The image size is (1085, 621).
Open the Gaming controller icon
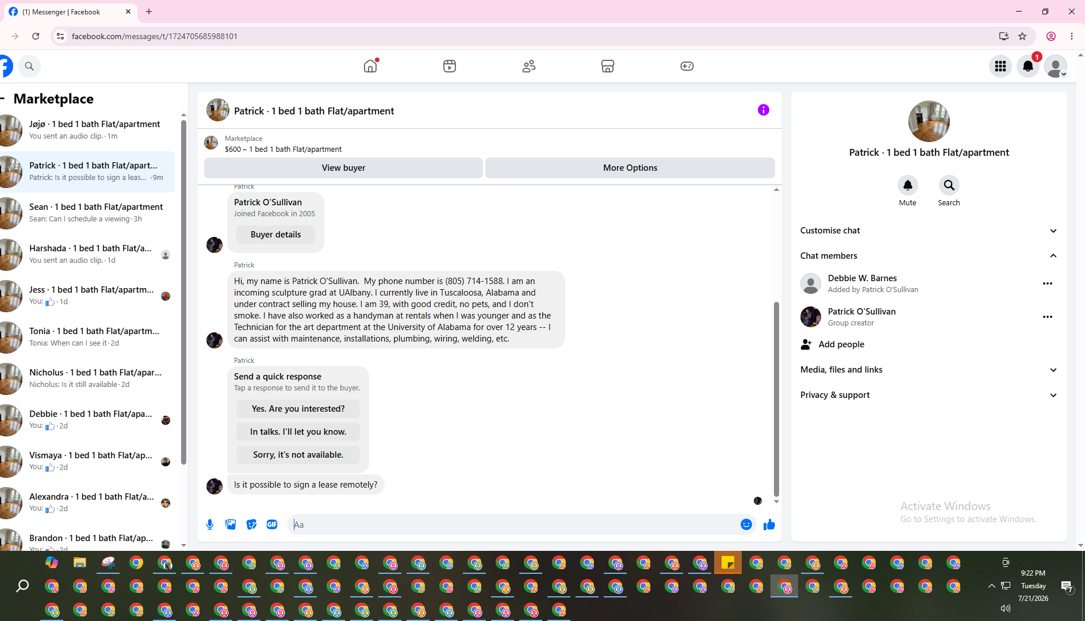pyautogui.click(x=687, y=66)
